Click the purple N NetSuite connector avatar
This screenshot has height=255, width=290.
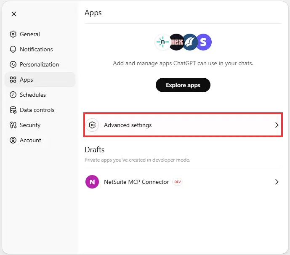[92, 182]
